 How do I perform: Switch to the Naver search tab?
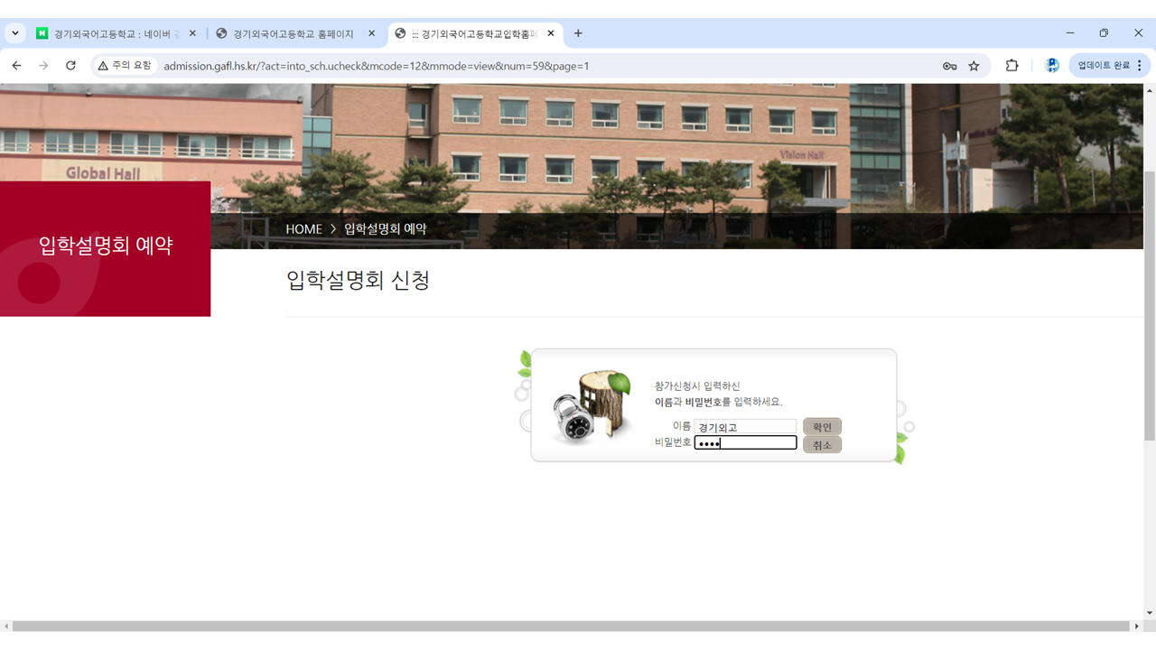click(108, 33)
